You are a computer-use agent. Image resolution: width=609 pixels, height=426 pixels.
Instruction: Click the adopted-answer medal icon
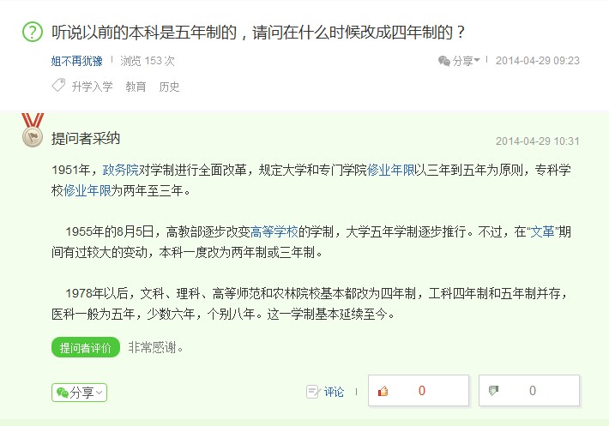[33, 130]
